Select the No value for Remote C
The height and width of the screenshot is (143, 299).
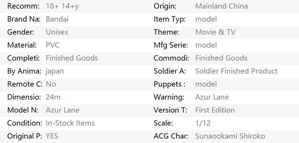(x=51, y=84)
